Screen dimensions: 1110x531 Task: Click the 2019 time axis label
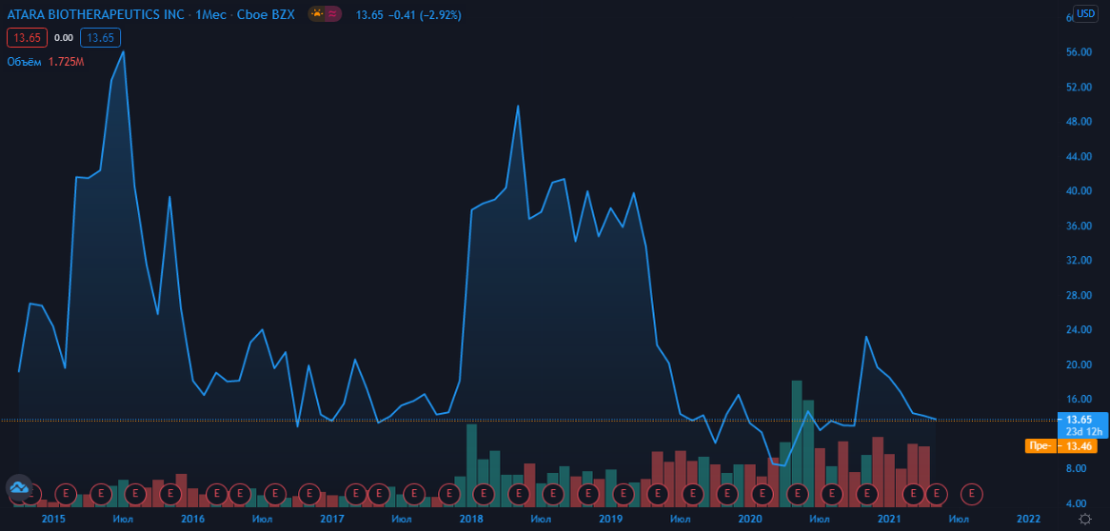[x=611, y=519]
